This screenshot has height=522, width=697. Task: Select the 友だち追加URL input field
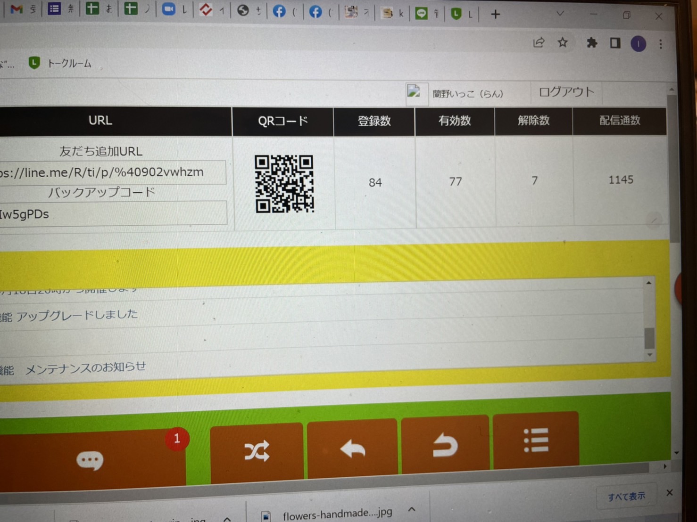(x=112, y=172)
